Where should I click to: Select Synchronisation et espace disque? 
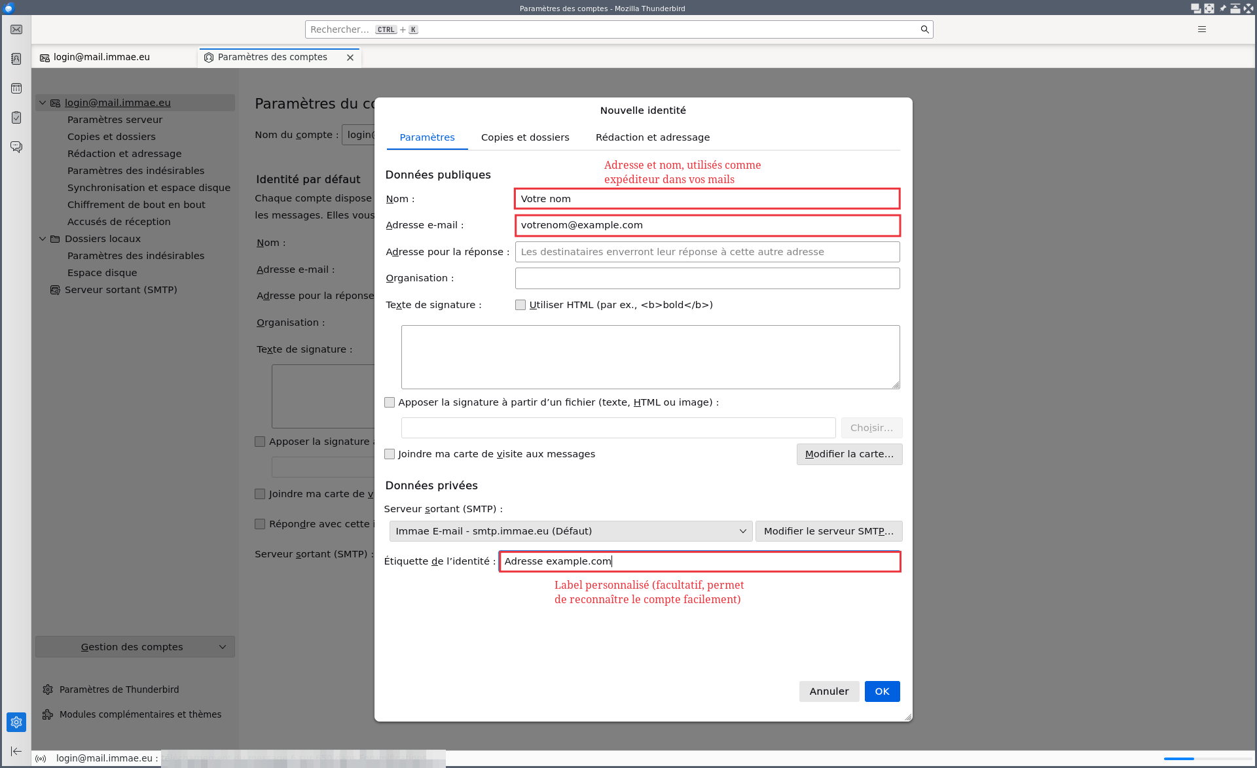click(149, 188)
